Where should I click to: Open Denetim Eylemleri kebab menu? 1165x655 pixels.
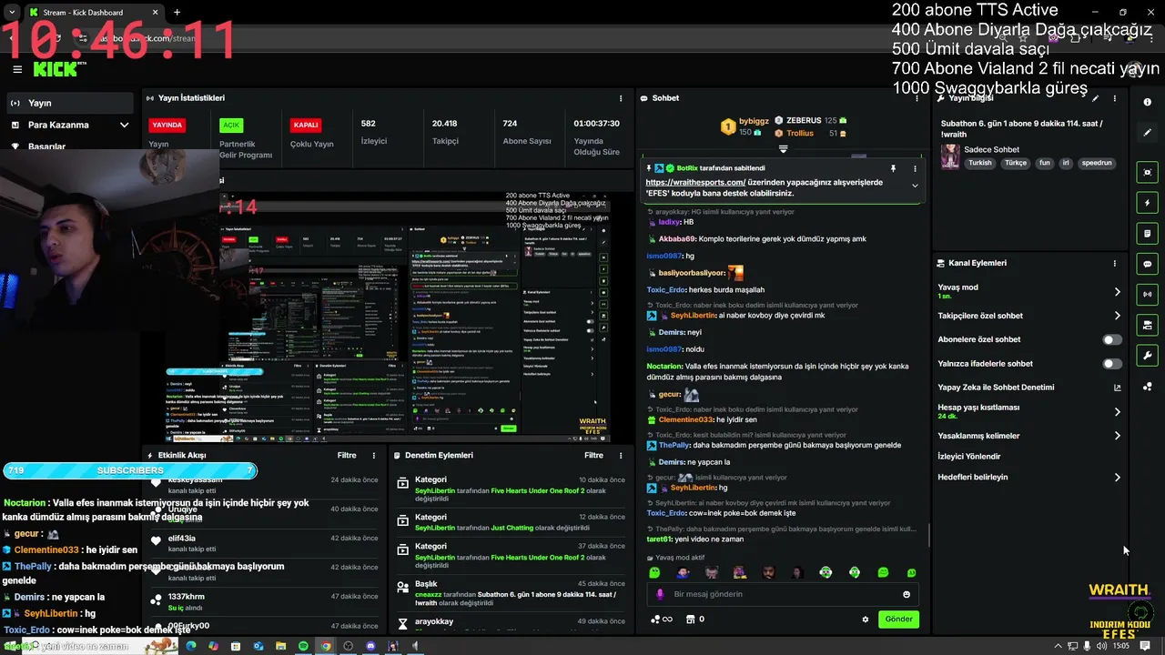pyautogui.click(x=621, y=455)
